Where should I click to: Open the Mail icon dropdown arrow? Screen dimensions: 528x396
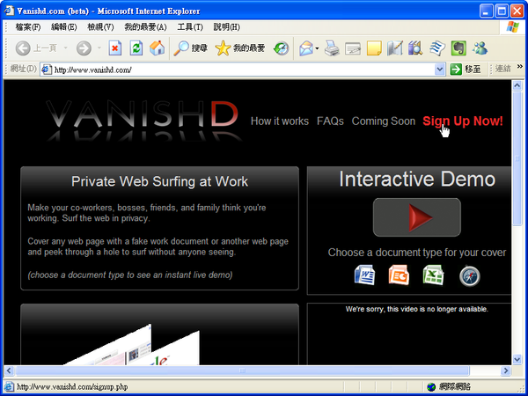pyautogui.click(x=317, y=48)
